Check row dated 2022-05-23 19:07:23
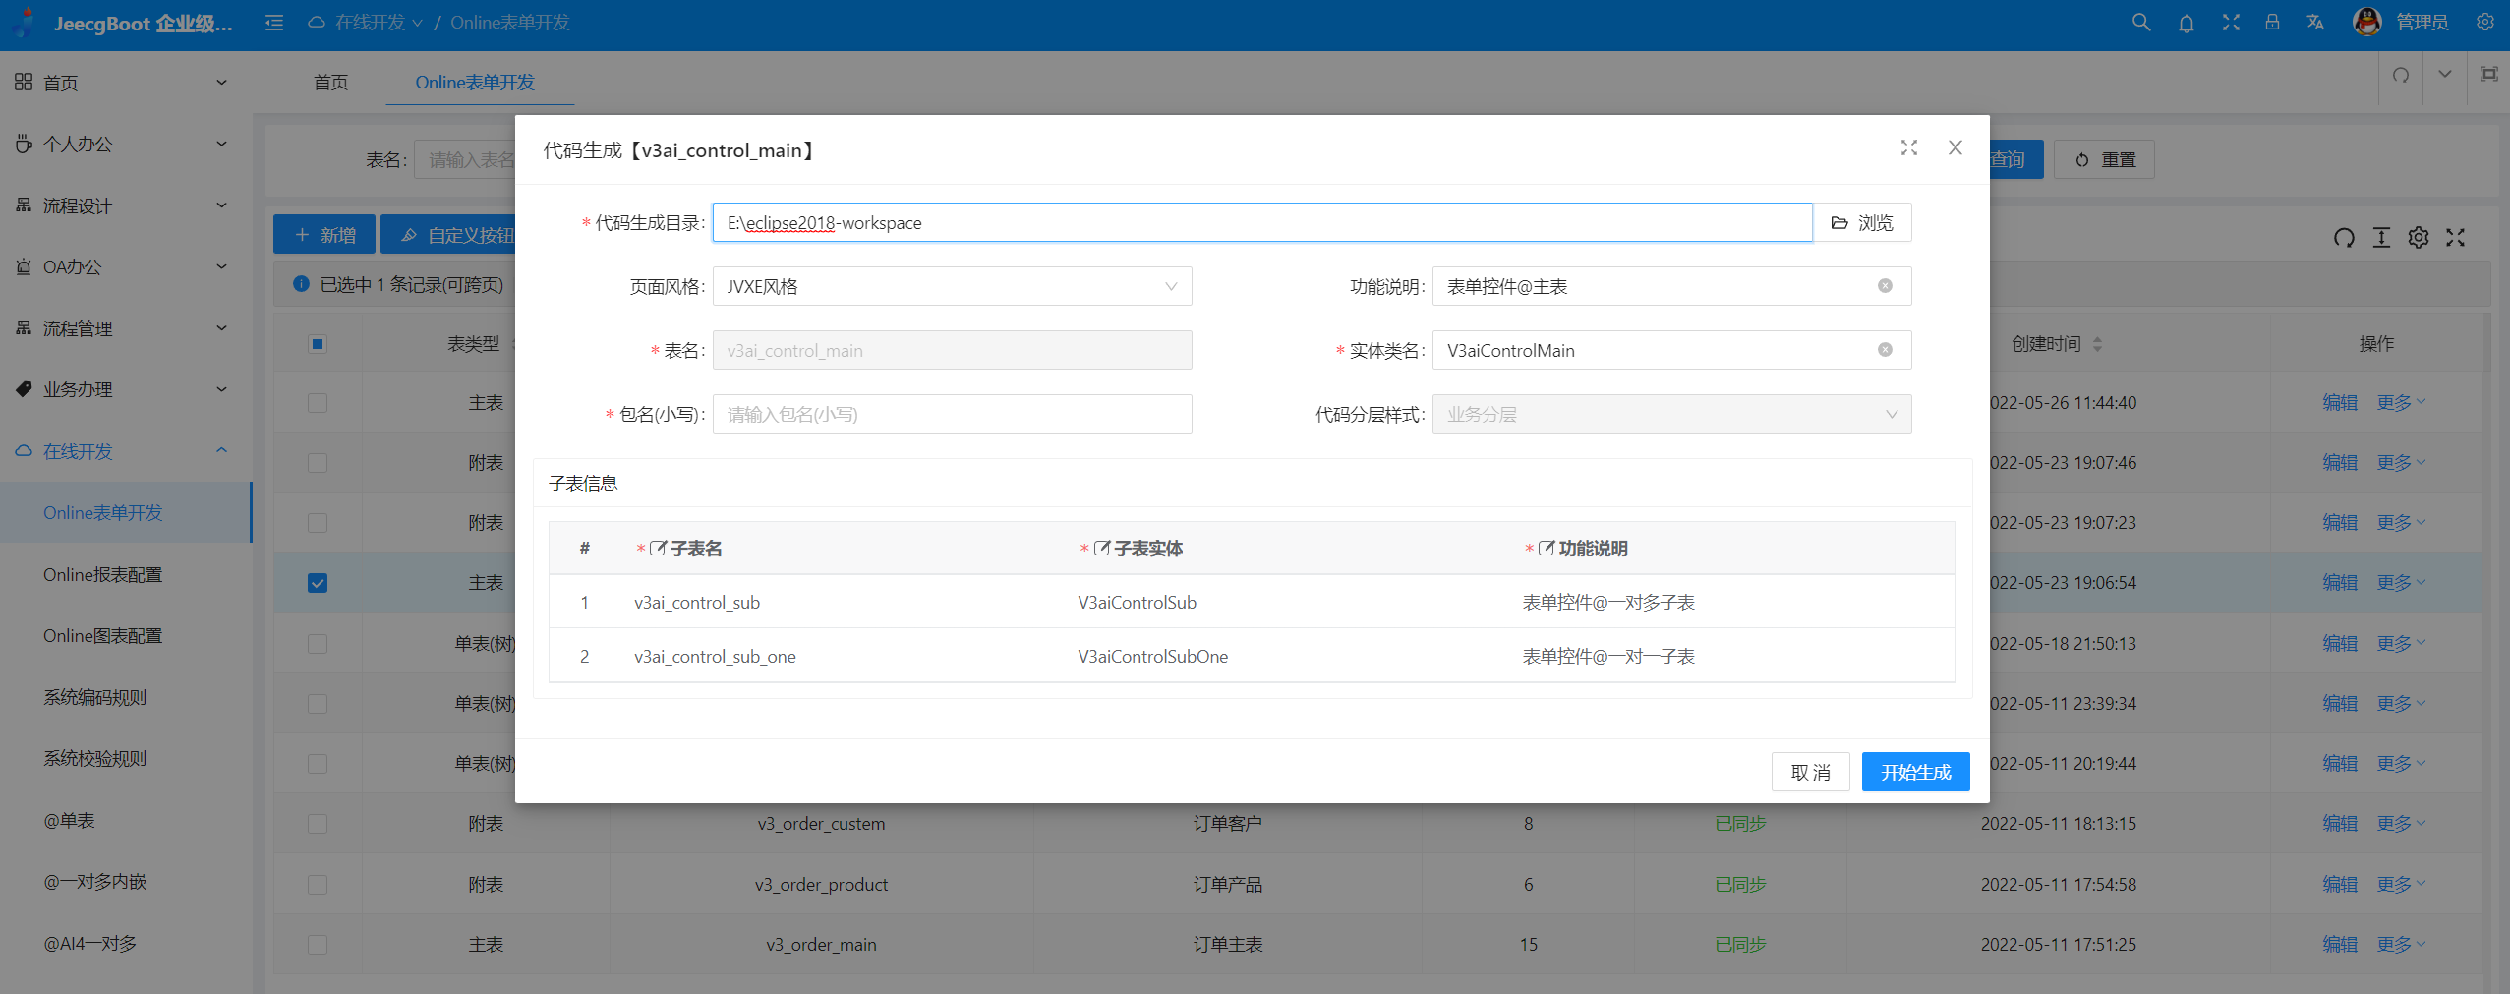The image size is (2510, 994). pos(317,523)
